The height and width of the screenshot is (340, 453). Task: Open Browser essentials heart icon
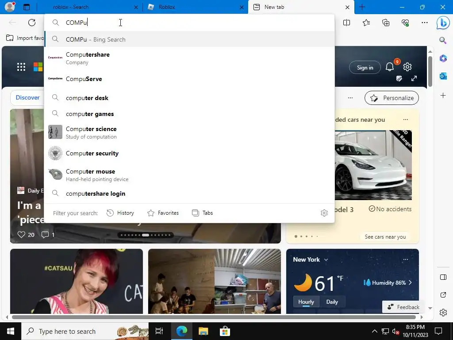pyautogui.click(x=405, y=23)
